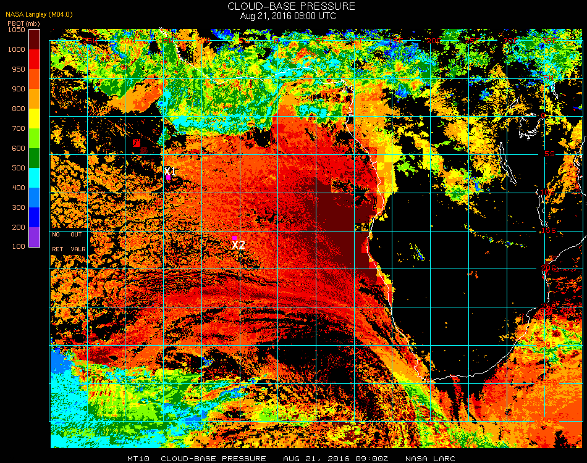The width and height of the screenshot is (587, 463).
Task: Click the 25W longitude label
Action: [90, 40]
